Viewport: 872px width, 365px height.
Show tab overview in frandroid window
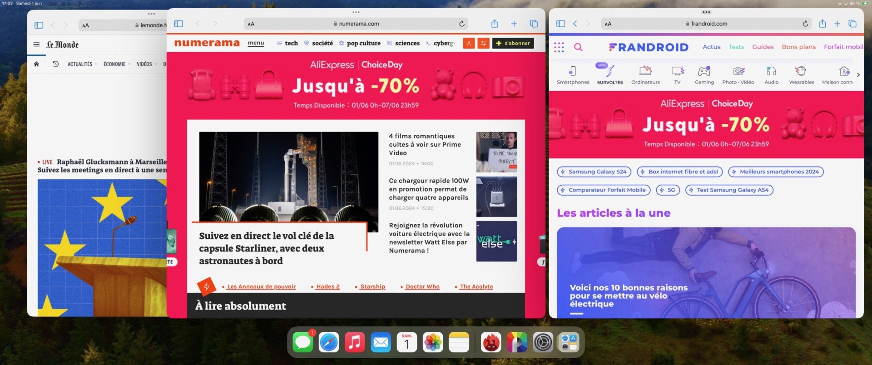click(852, 24)
